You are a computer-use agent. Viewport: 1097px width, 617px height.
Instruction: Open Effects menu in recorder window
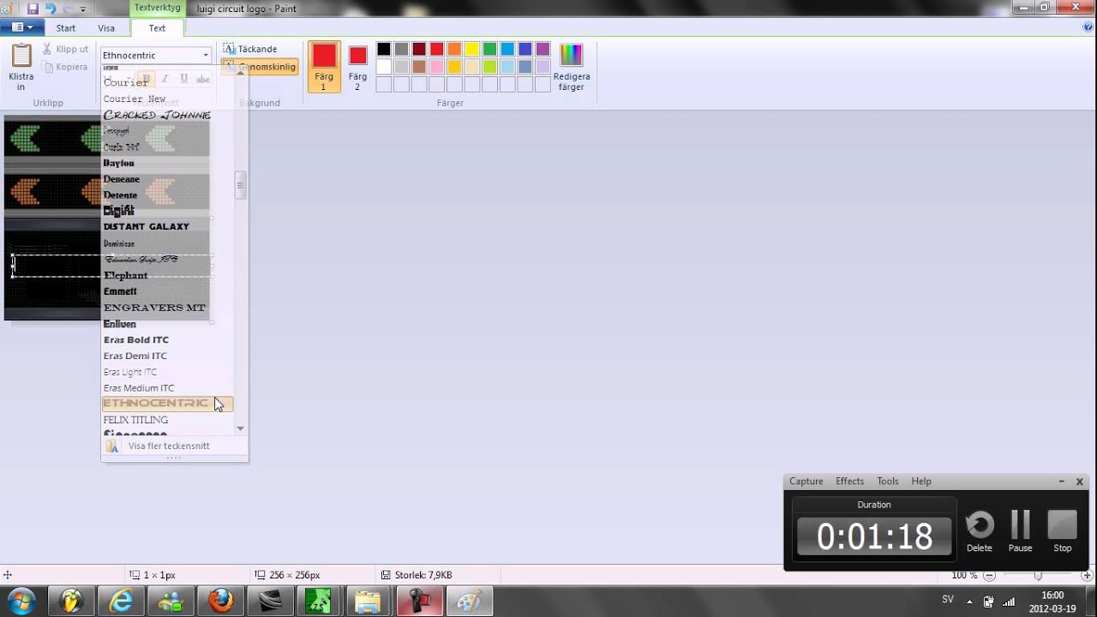pos(850,481)
